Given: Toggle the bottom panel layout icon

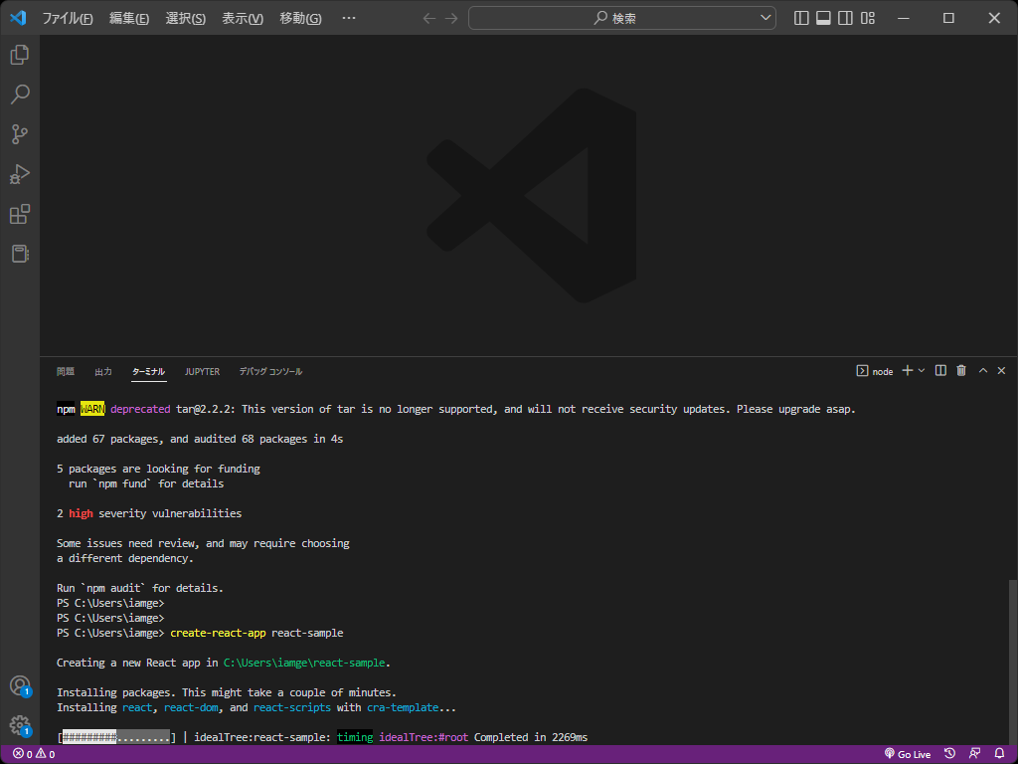Looking at the screenshot, I should coord(823,18).
